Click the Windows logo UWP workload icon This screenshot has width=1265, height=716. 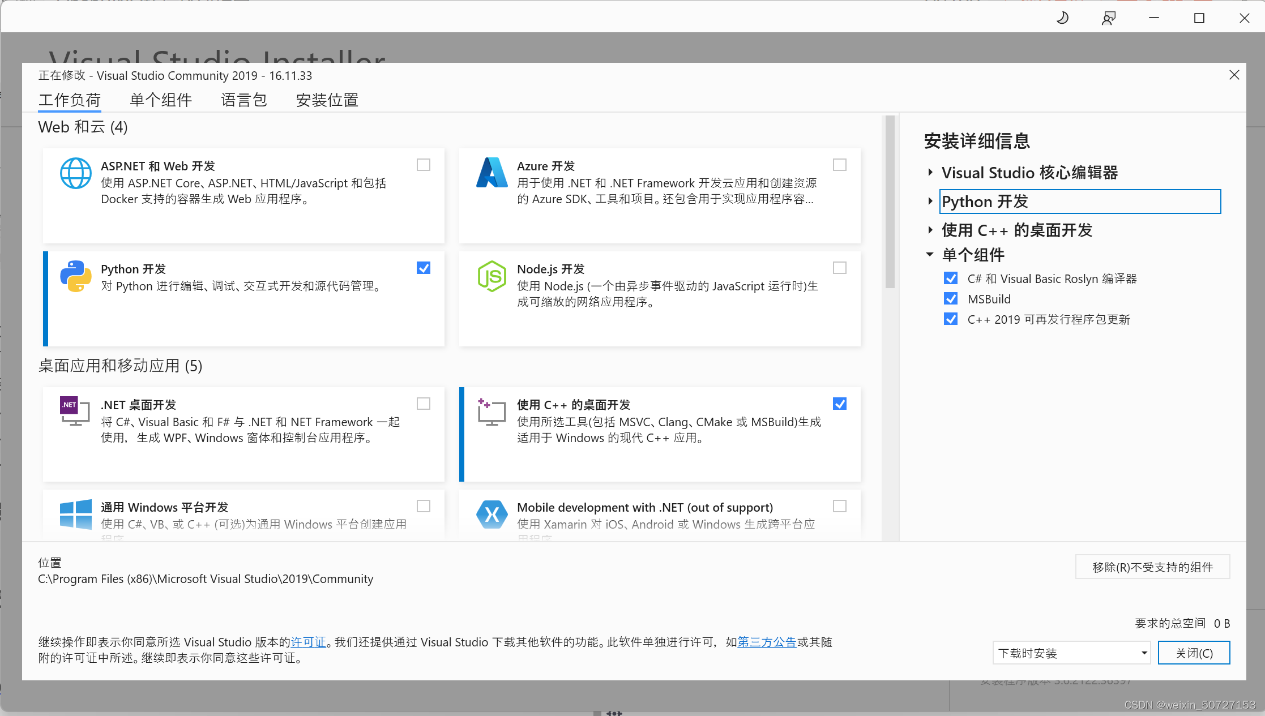click(x=76, y=514)
